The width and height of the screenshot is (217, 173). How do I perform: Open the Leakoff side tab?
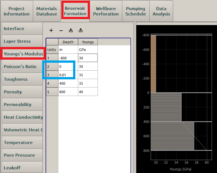tap(22, 167)
